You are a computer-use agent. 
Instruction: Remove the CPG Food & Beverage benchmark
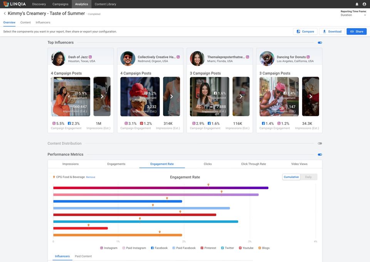91,177
